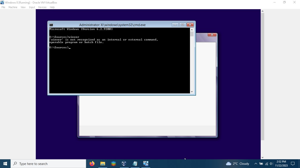Click the battery status tray icon

click(261, 164)
